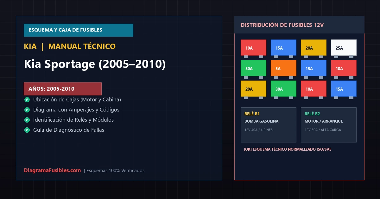Choose the blue 15A fuse in the middle row
This screenshot has height=199, width=380.
coord(313,68)
